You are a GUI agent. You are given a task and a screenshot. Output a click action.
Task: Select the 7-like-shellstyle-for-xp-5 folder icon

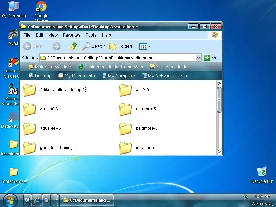coord(30,90)
